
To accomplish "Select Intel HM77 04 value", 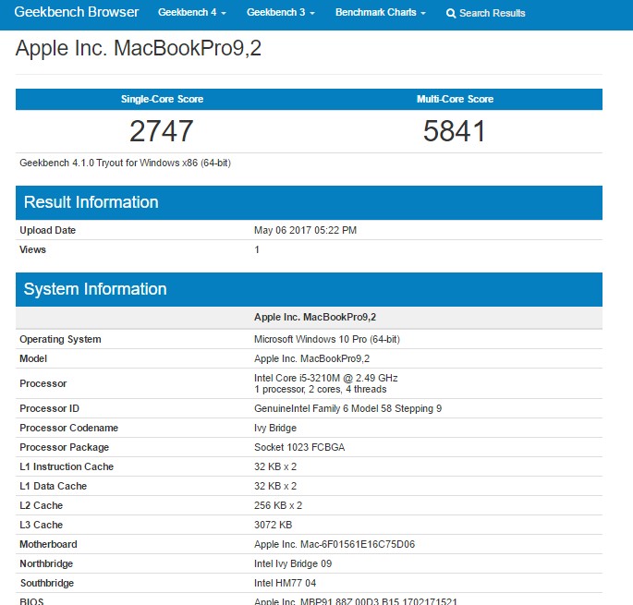I will [x=285, y=583].
